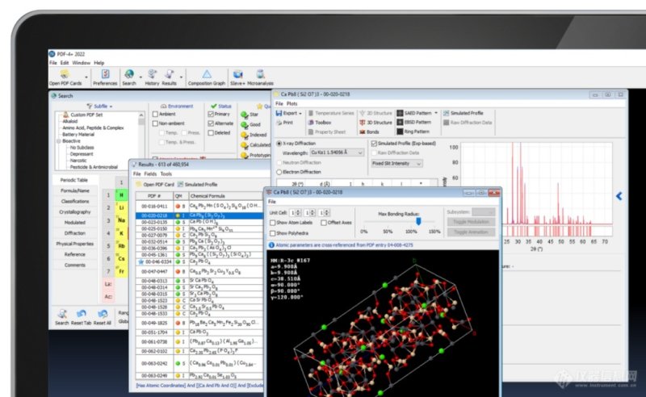This screenshot has height=397, width=646.
Task: Expand the Fixed Slit Intensity dropdown
Action: pos(396,163)
